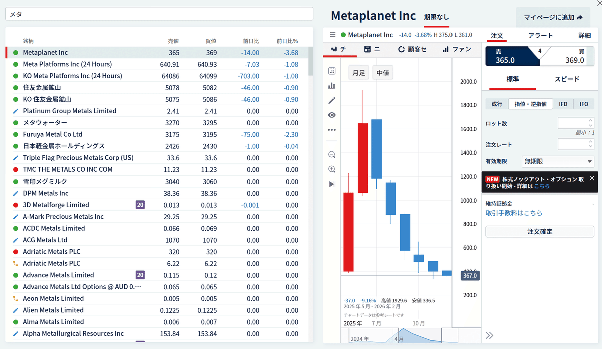Click the ロット数 input field

point(573,123)
